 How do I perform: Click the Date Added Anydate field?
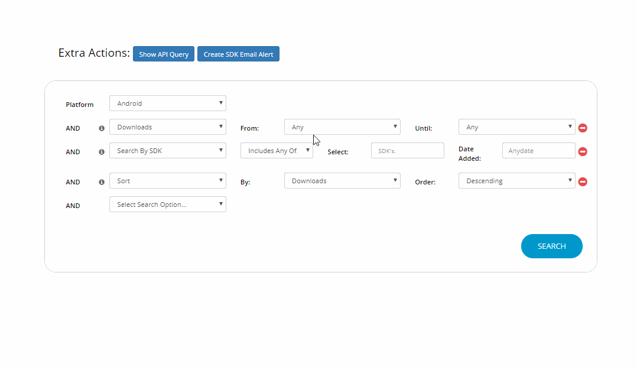coord(538,151)
